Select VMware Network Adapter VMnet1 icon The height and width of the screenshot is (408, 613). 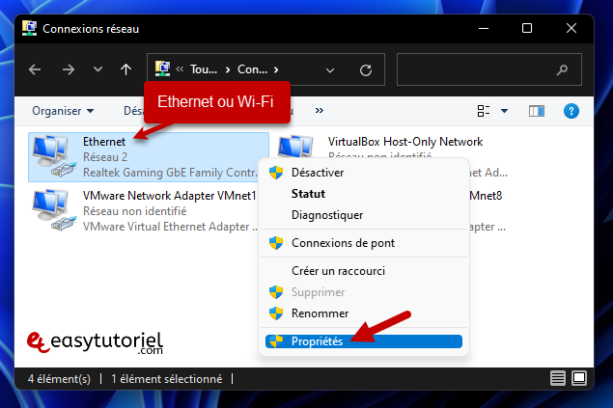(53, 210)
